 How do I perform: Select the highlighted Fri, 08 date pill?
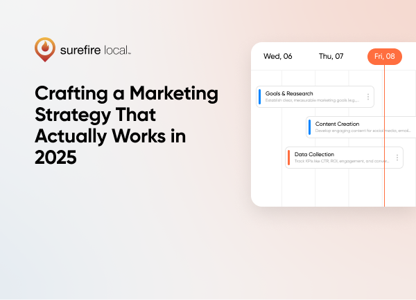[385, 57]
